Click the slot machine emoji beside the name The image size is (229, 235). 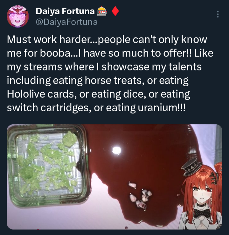pos(102,11)
